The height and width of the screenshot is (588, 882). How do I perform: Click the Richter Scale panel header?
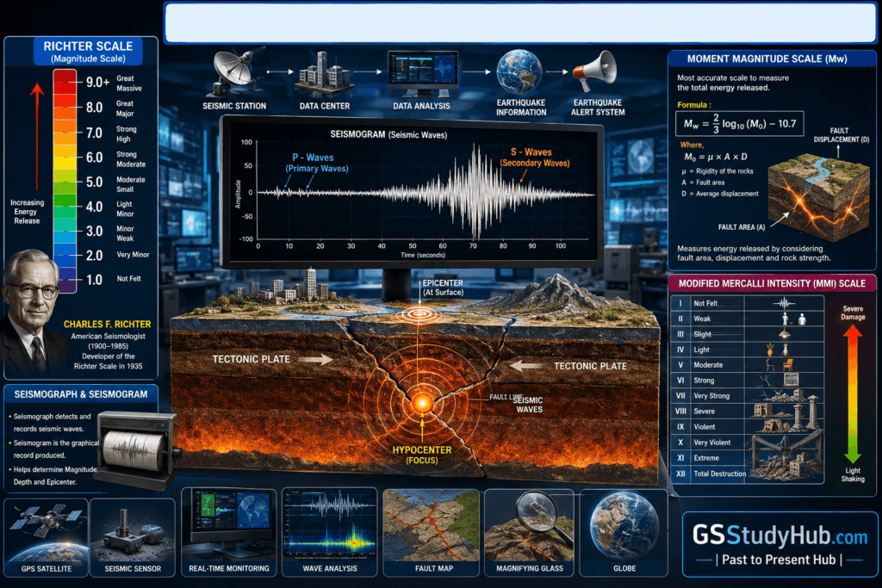(x=89, y=52)
